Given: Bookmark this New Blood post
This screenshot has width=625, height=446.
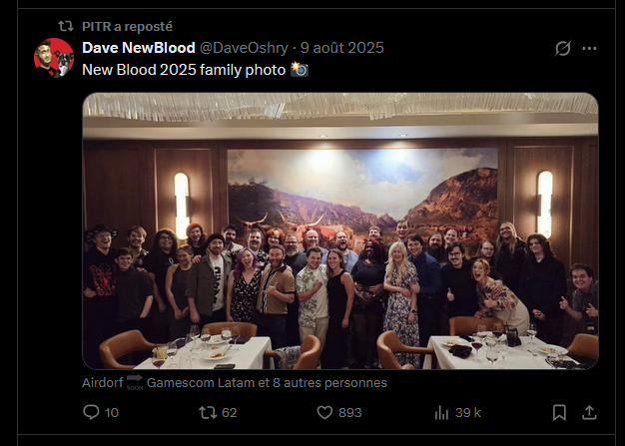Looking at the screenshot, I should pyautogui.click(x=559, y=412).
